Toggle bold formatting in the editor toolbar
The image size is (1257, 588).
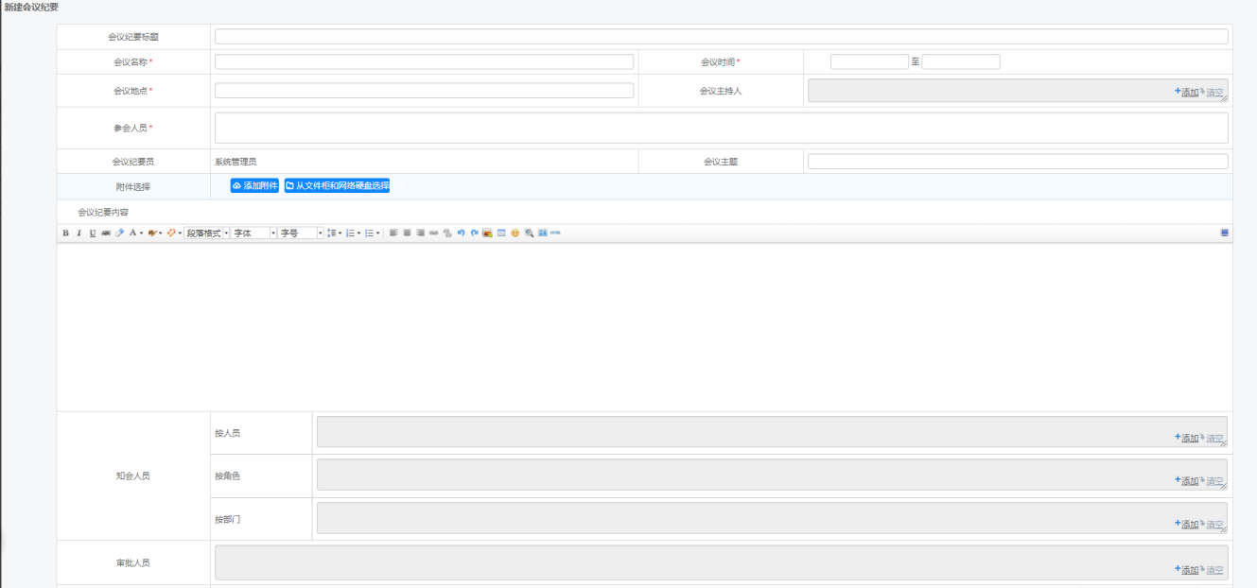coord(65,233)
